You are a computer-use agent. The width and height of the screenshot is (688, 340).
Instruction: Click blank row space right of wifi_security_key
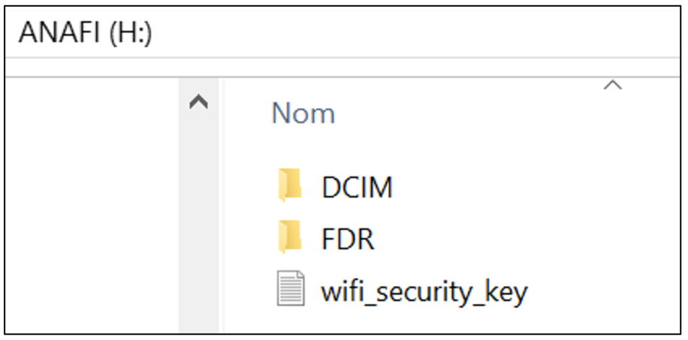point(605,291)
